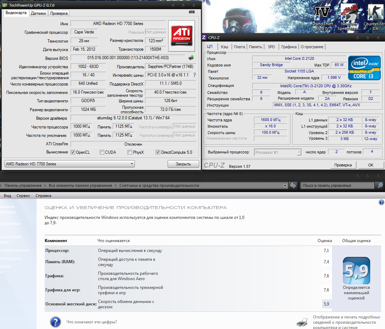Select the Видеокарта tab in GPU-Z

(x=16, y=13)
